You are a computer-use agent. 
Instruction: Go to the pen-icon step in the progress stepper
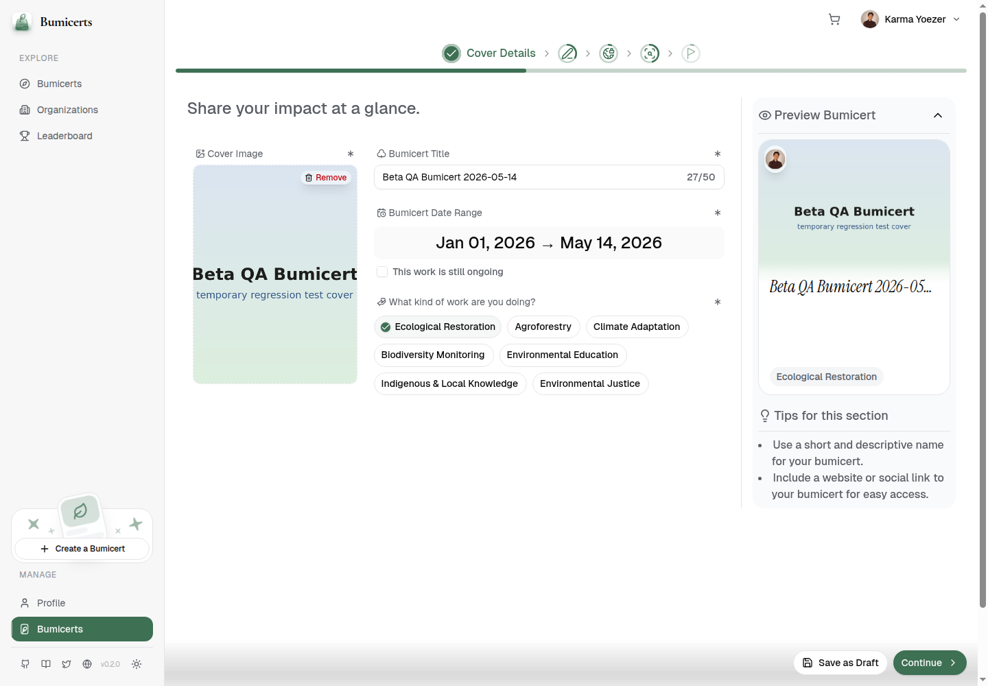(567, 53)
